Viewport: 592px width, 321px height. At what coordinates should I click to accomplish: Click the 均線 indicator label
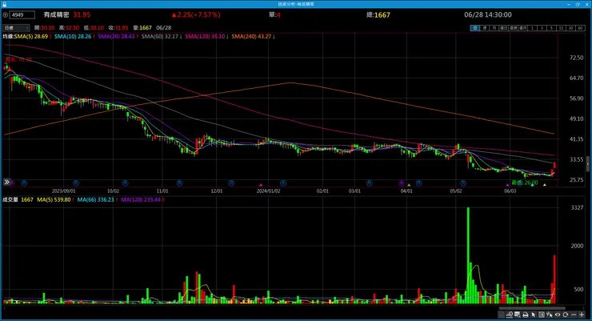click(x=8, y=36)
